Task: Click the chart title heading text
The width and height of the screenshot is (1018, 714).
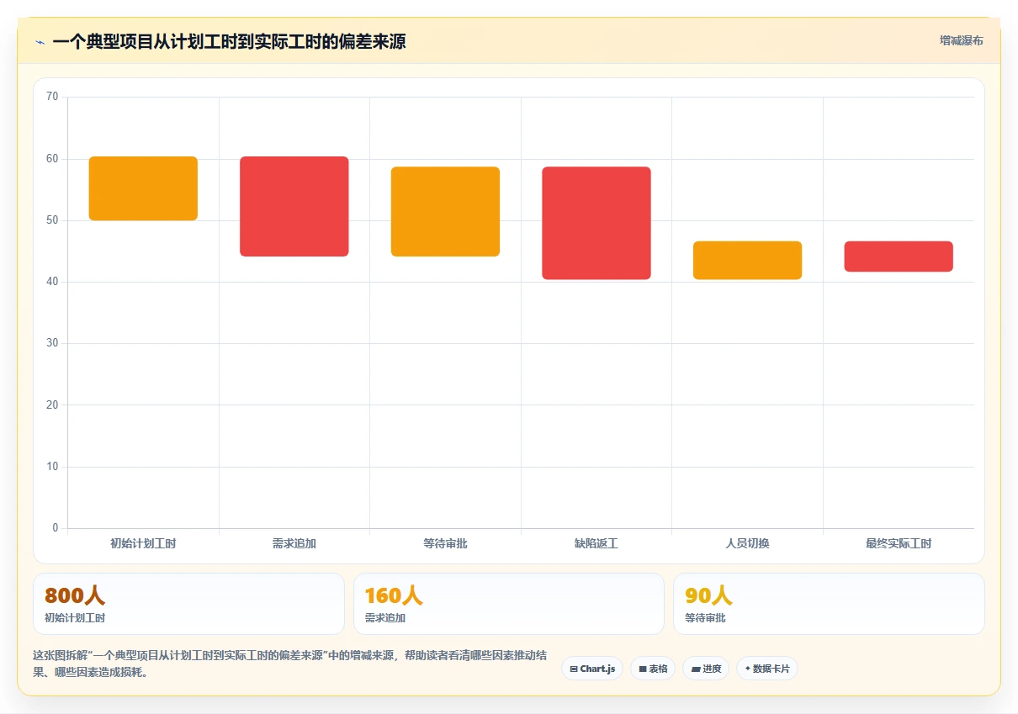Action: (x=229, y=41)
